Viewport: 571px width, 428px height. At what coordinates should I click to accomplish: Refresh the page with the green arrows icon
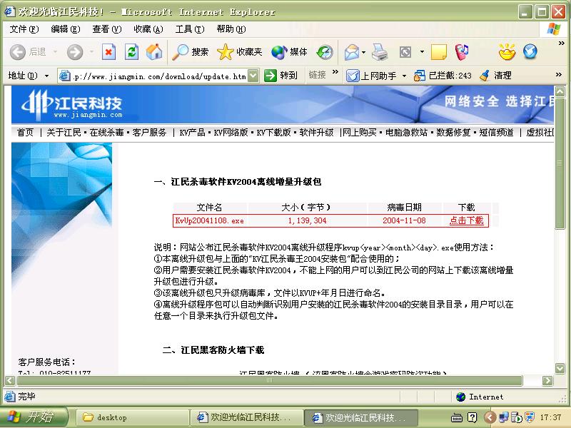(131, 52)
